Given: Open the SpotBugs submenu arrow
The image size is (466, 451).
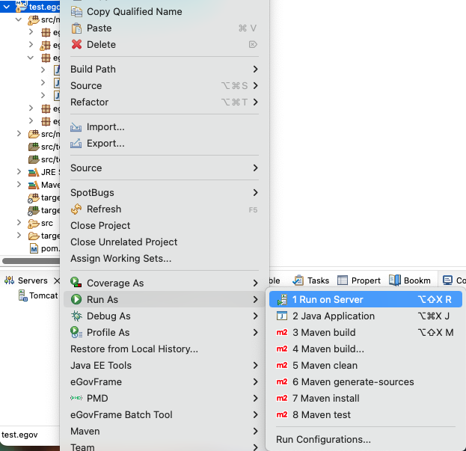Looking at the screenshot, I should tap(255, 192).
